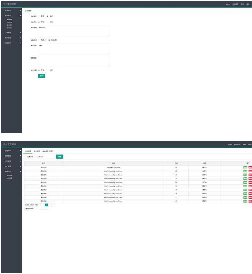252x274 pixels.
Task: Focus the second textarea labeled 提示内容
Action: 74,49
